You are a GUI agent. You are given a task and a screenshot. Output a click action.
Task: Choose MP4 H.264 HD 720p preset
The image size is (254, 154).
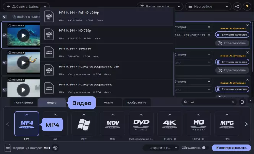pyautogui.click(x=107, y=34)
